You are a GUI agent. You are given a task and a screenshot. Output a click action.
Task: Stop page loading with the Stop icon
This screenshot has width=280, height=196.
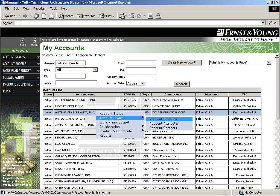click(x=36, y=16)
